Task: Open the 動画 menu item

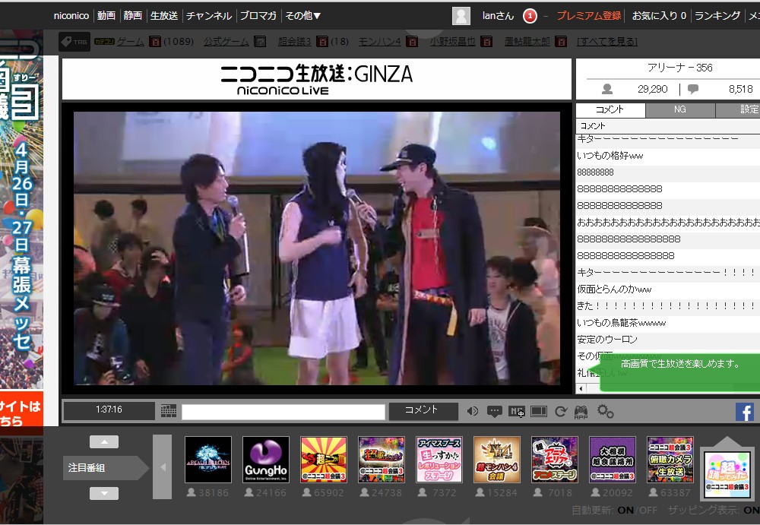Action: [x=106, y=15]
